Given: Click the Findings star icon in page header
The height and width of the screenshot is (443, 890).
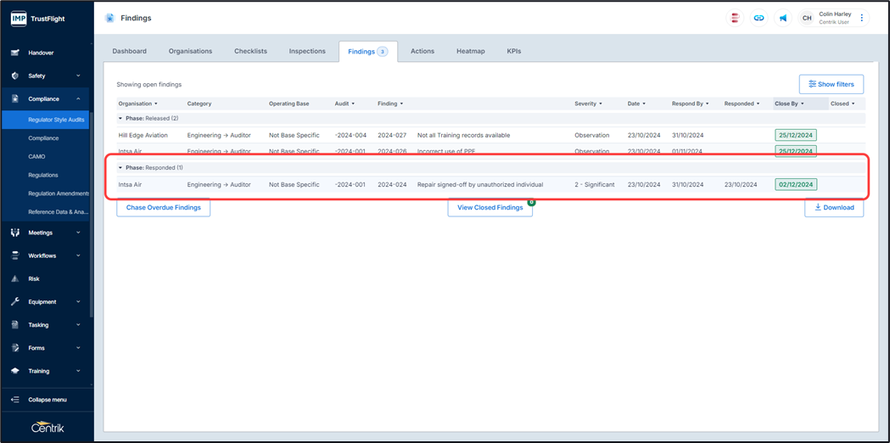Looking at the screenshot, I should point(109,18).
